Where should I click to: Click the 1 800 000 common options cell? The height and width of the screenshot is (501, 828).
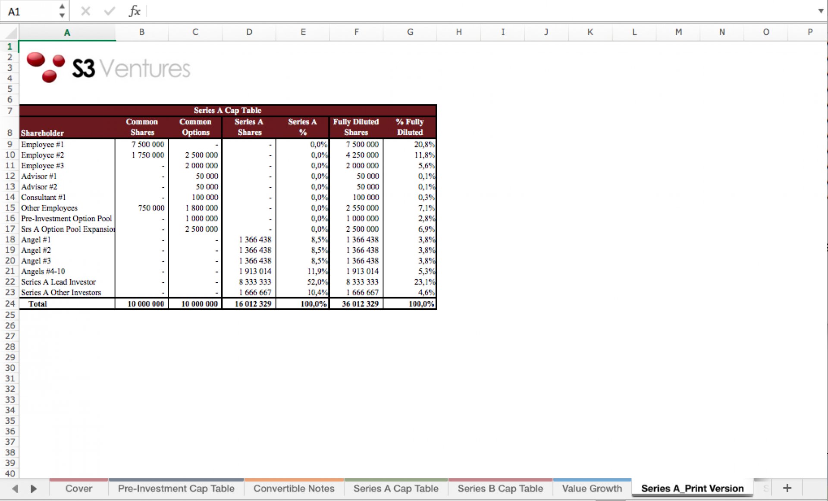point(195,208)
